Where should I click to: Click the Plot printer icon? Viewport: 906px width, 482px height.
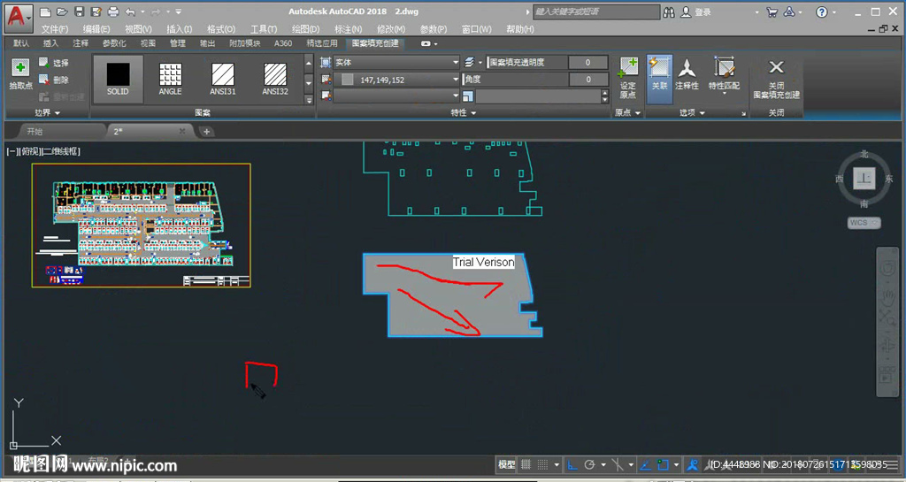pyautogui.click(x=113, y=11)
